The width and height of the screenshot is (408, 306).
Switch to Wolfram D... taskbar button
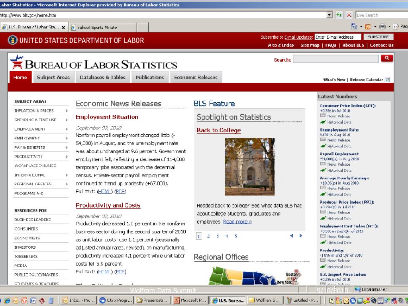coord(265,300)
